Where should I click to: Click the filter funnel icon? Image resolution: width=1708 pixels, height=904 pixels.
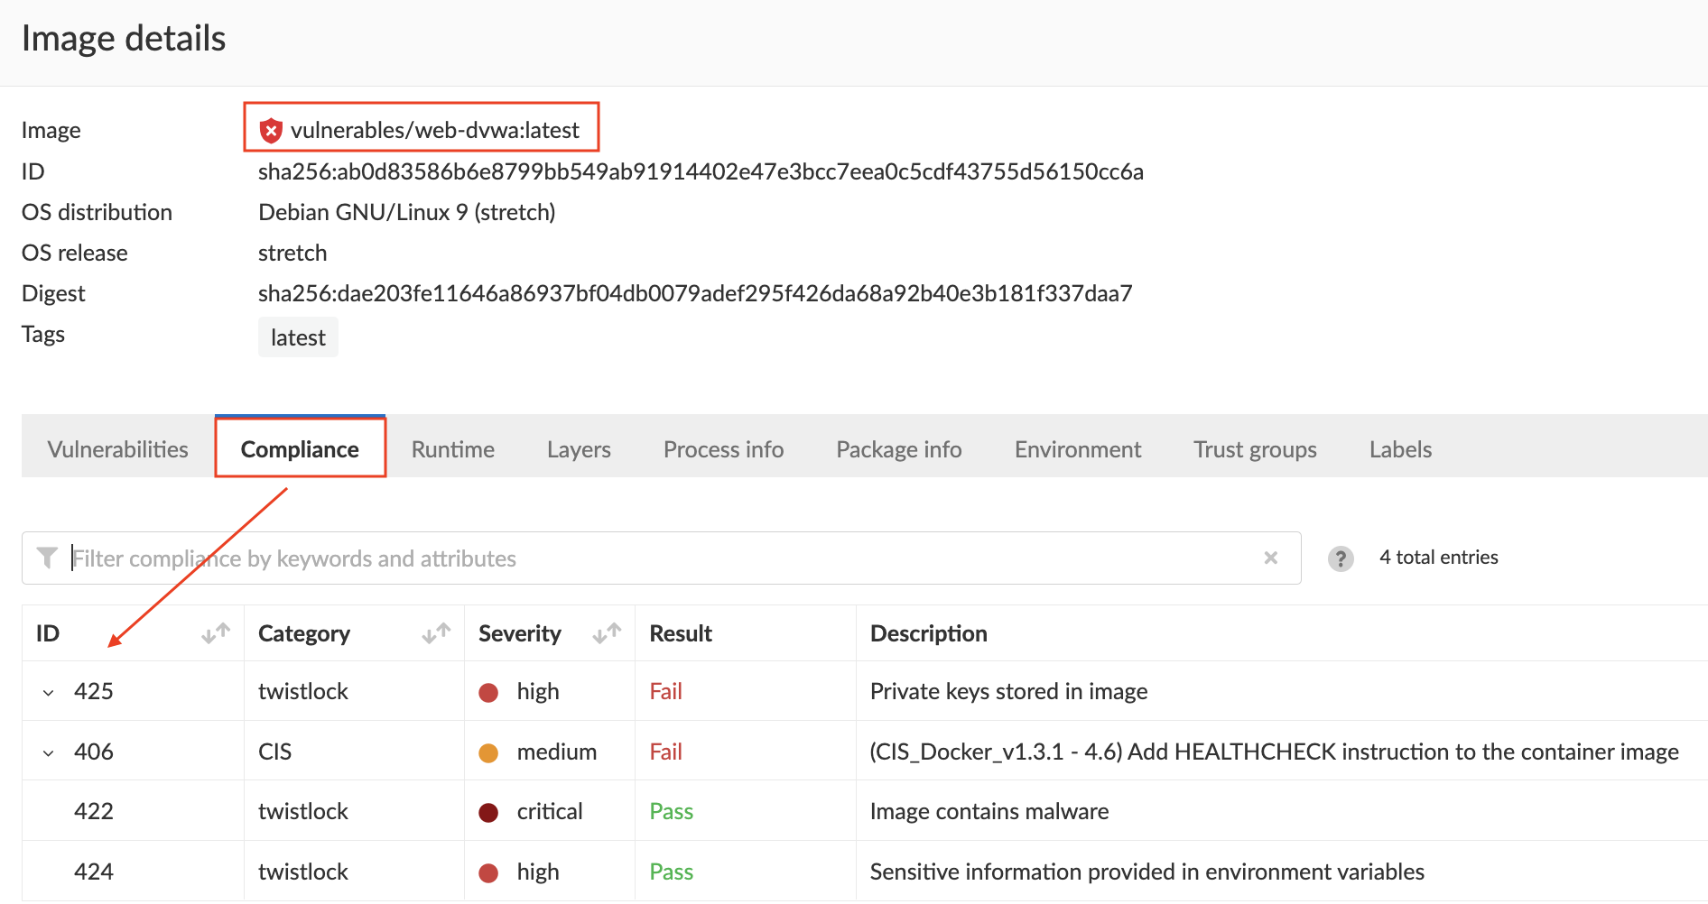[x=47, y=558]
